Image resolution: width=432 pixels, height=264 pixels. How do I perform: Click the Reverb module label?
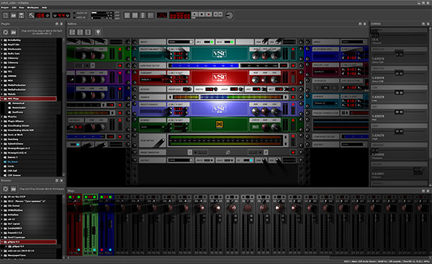point(153,89)
